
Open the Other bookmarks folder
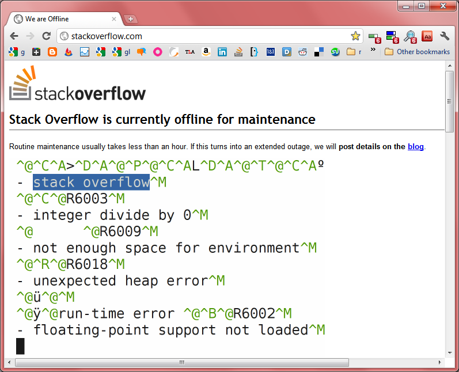click(x=417, y=52)
